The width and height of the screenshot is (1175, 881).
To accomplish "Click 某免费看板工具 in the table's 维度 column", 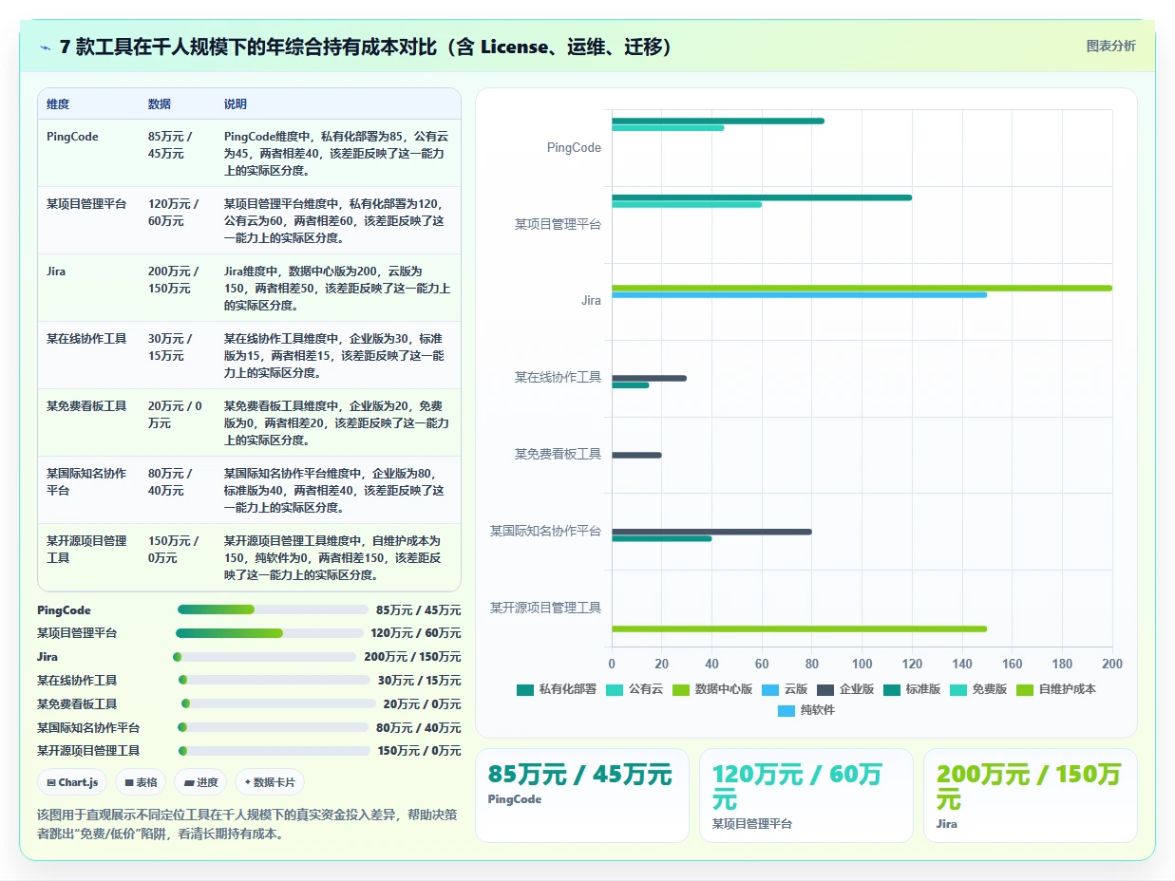I will (86, 406).
